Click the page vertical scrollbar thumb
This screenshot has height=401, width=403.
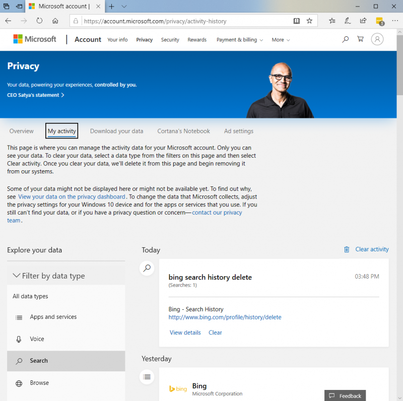(x=399, y=65)
